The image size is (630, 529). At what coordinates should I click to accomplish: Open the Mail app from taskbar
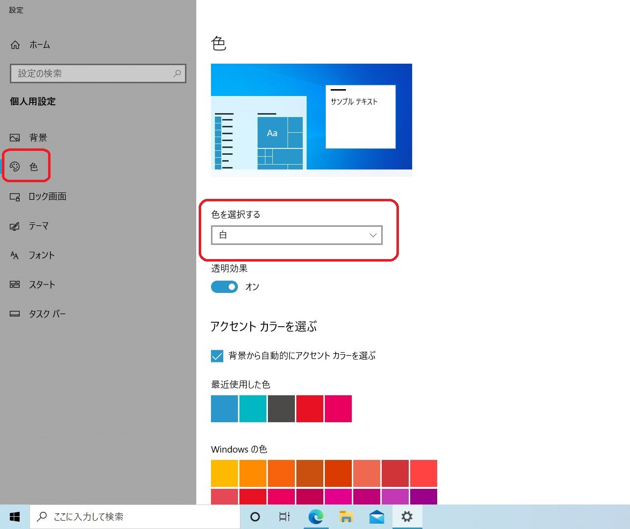pos(376,517)
